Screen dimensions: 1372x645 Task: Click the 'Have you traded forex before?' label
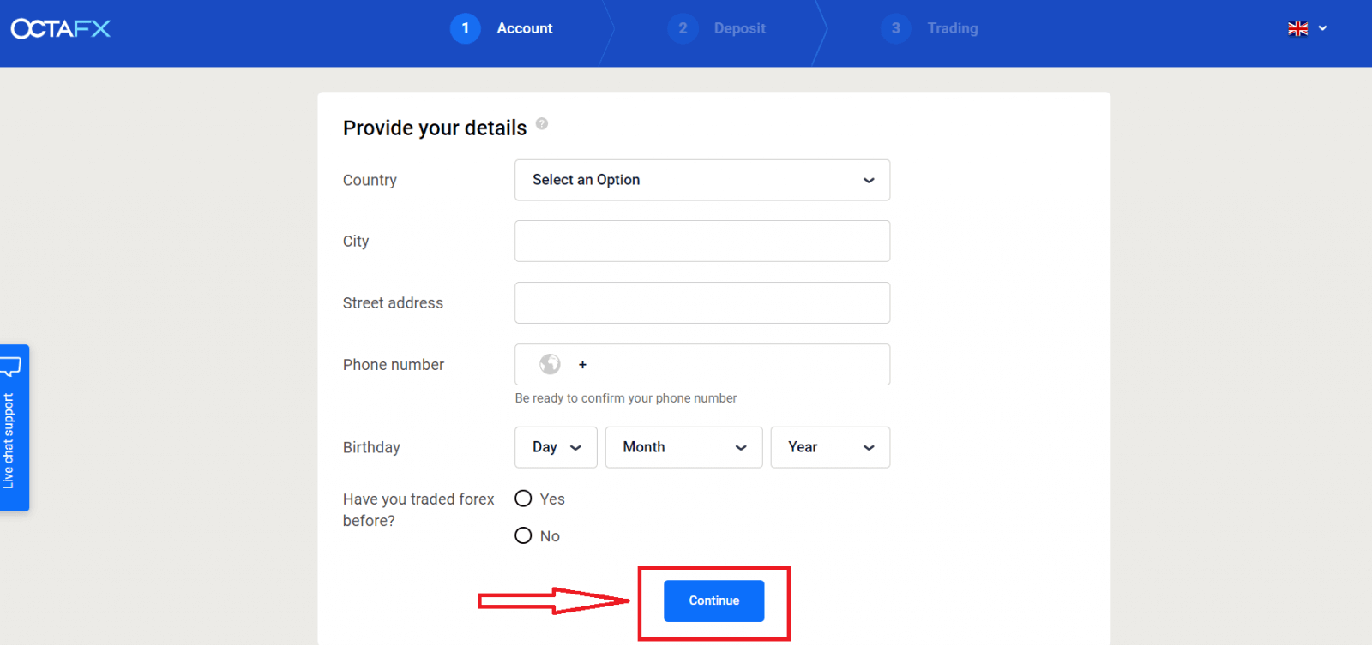(418, 510)
